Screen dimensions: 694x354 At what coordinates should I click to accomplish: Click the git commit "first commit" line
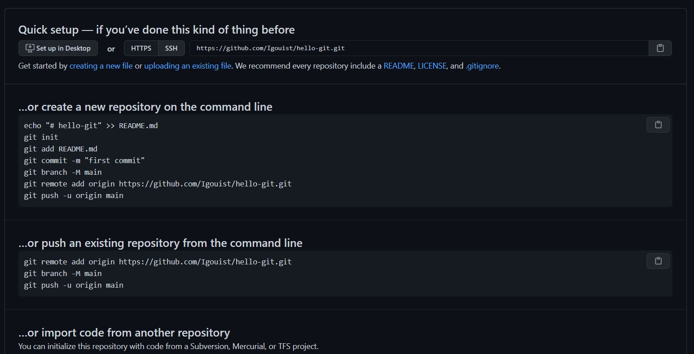pyautogui.click(x=84, y=160)
